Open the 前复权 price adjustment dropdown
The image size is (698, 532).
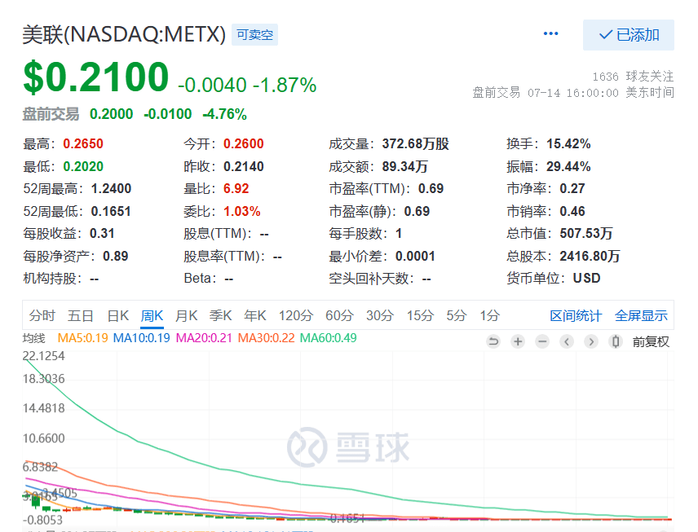tap(651, 341)
